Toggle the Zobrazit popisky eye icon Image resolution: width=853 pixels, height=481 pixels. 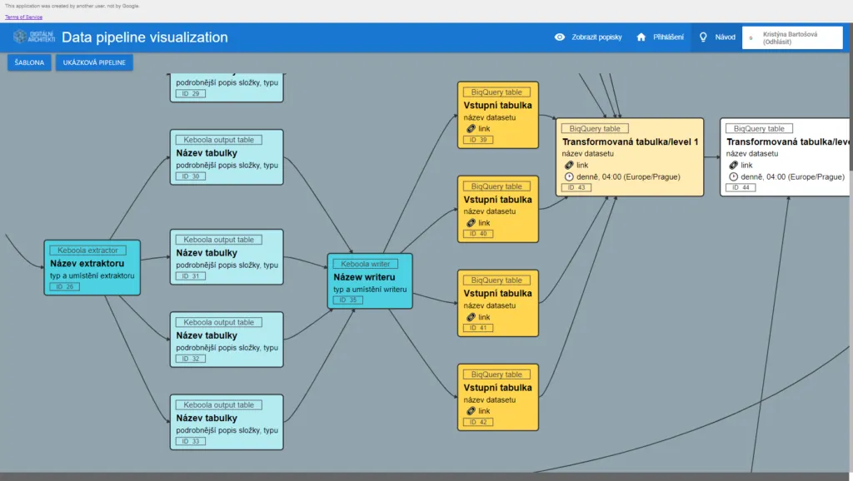559,37
